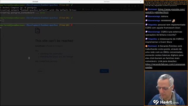Close the first /bin/bash tab

(69, 2)
